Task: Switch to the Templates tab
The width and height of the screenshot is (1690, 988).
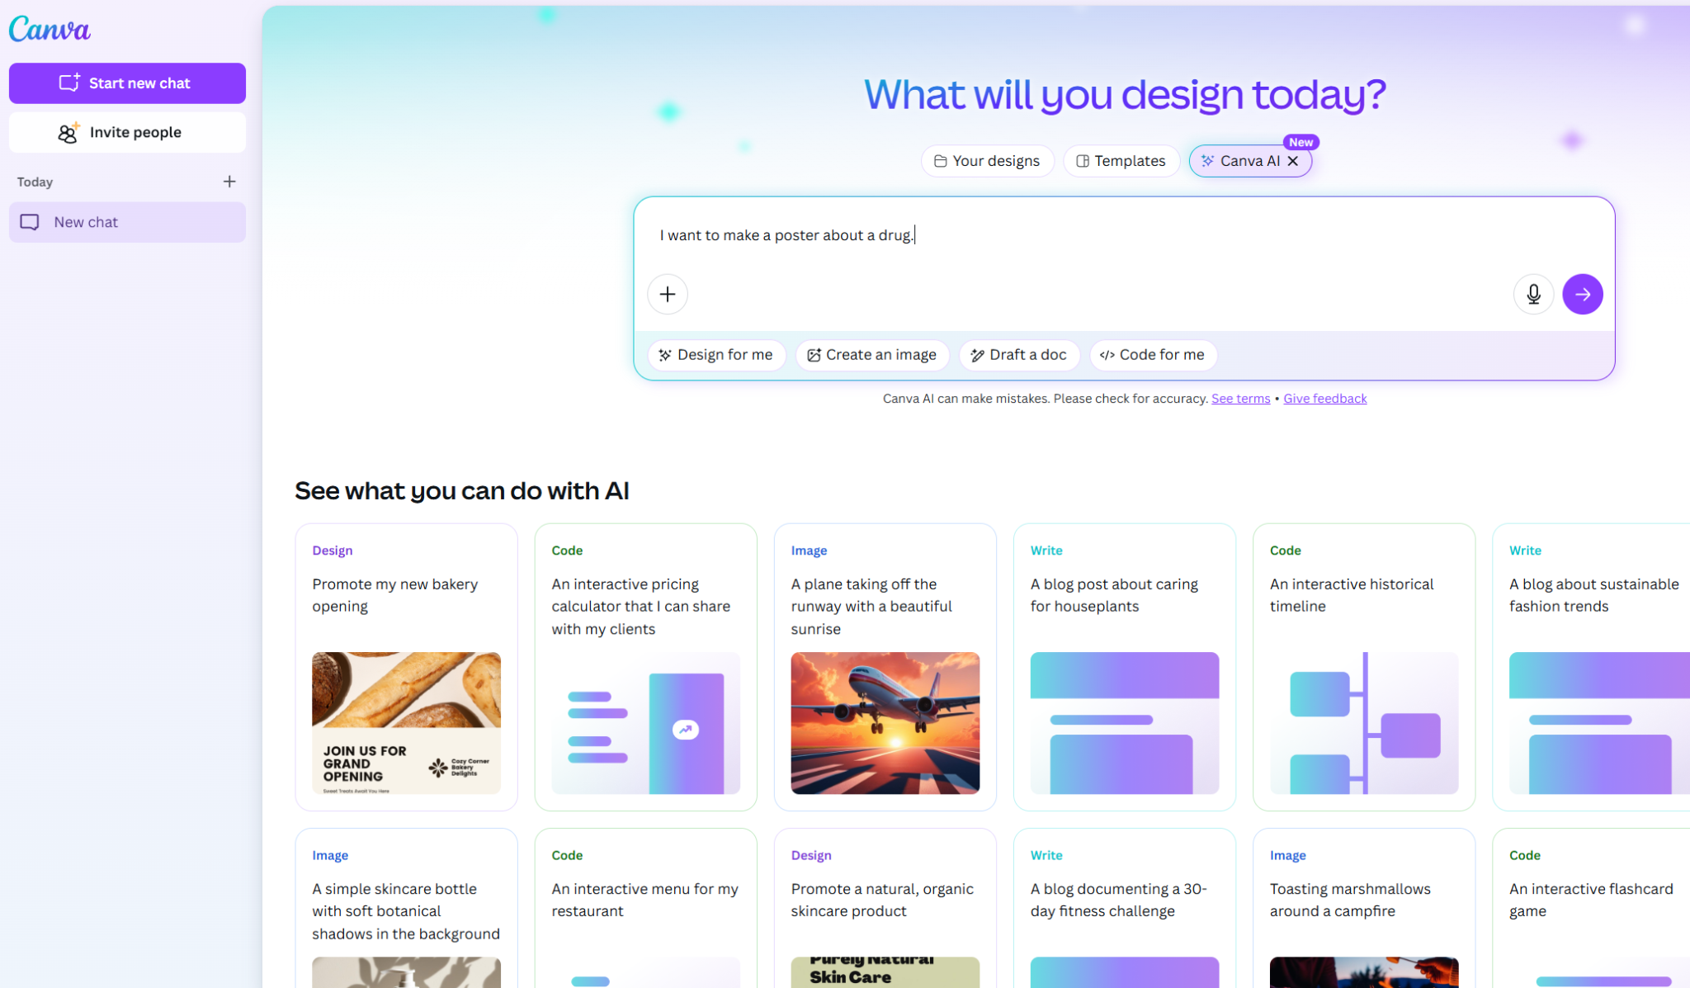Action: coord(1121,160)
